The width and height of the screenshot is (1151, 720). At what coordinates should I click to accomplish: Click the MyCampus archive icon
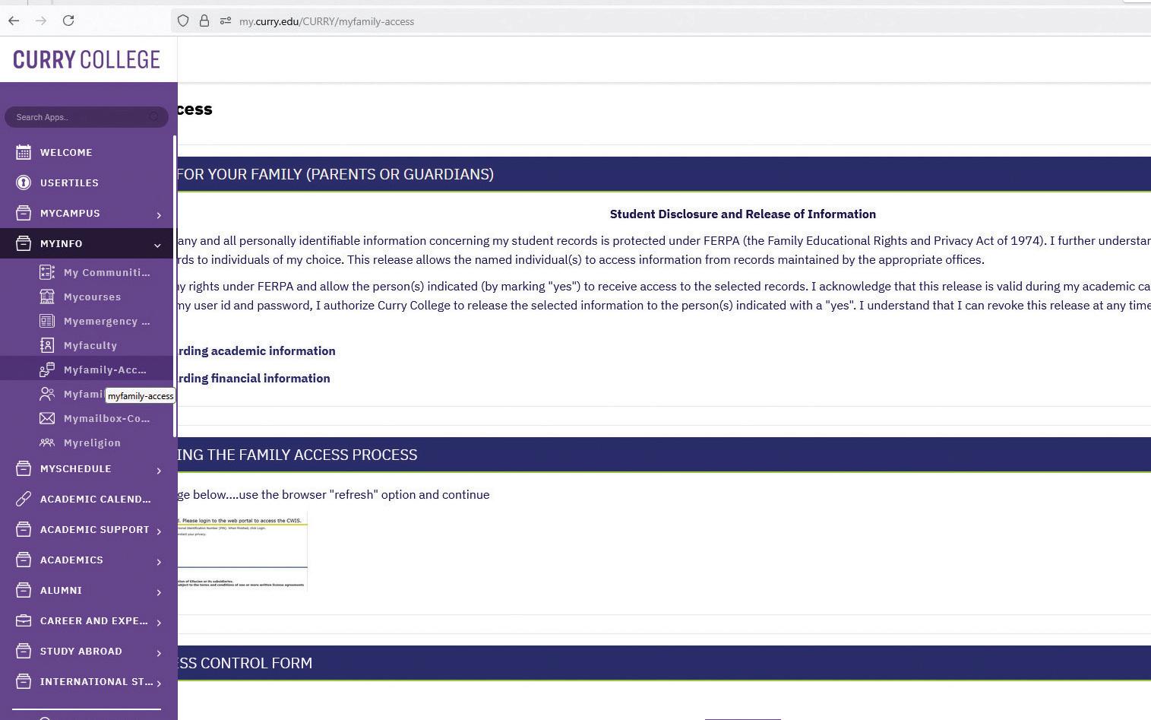(x=24, y=213)
